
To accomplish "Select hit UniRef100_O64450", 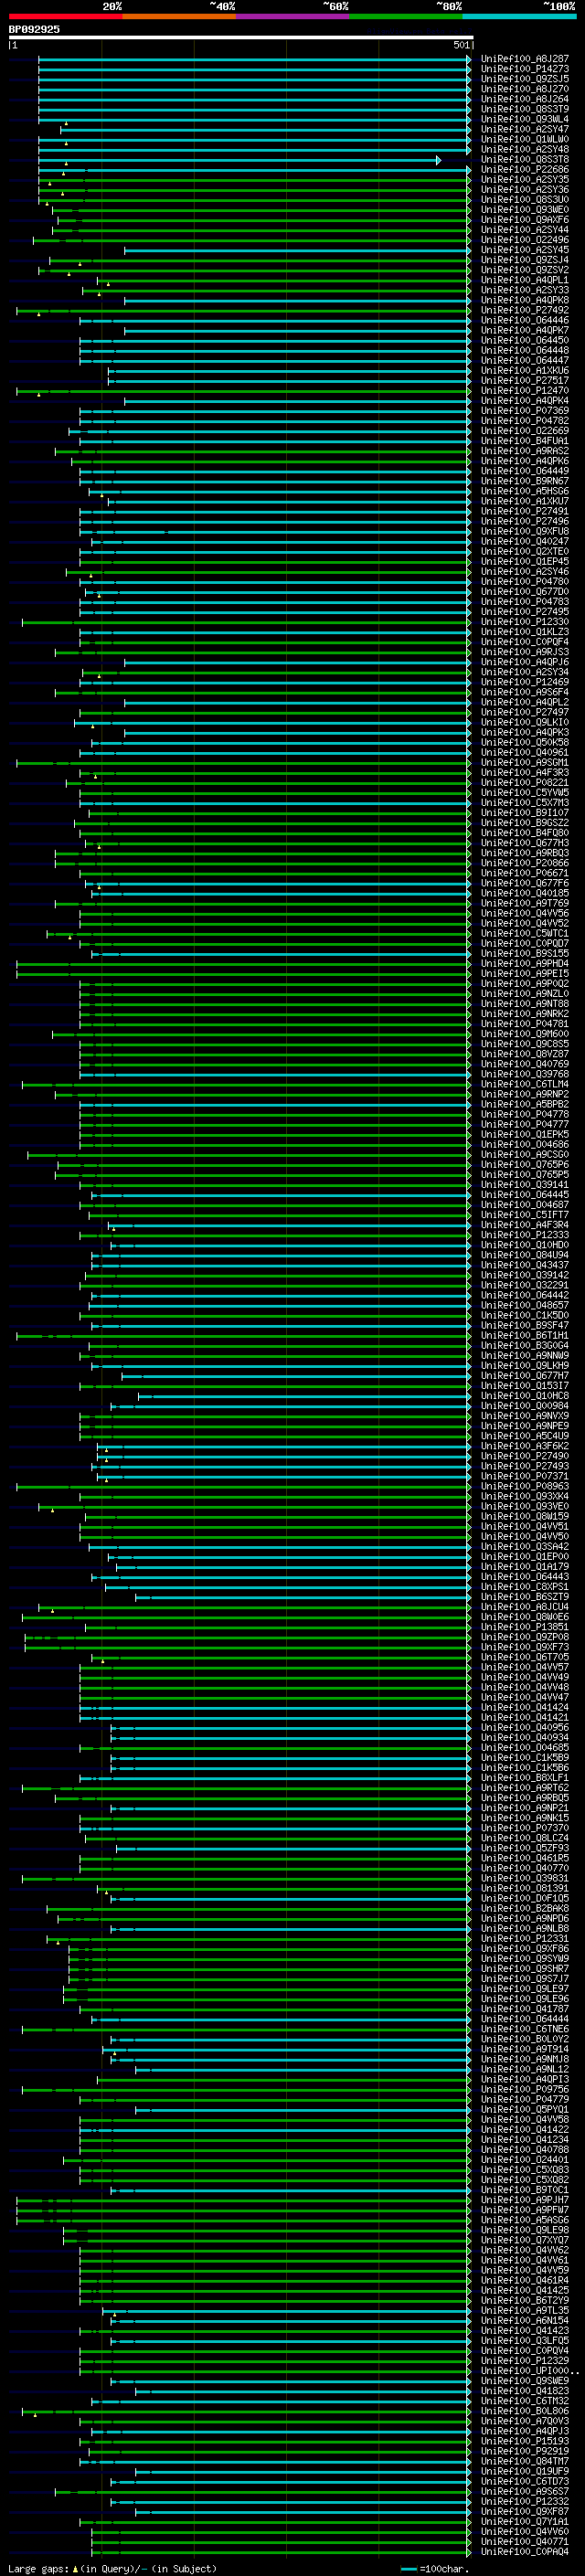I will (525, 340).
